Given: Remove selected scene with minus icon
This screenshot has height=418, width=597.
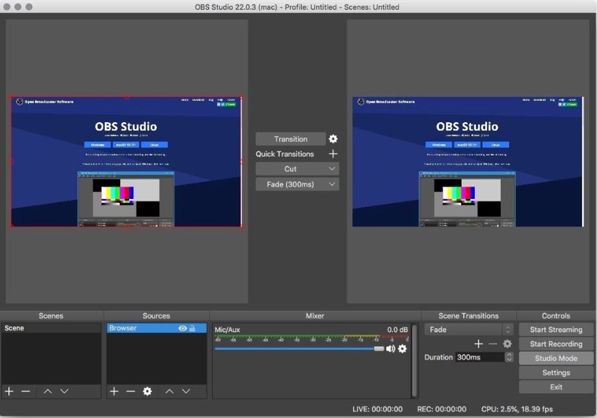Looking at the screenshot, I should tap(26, 391).
